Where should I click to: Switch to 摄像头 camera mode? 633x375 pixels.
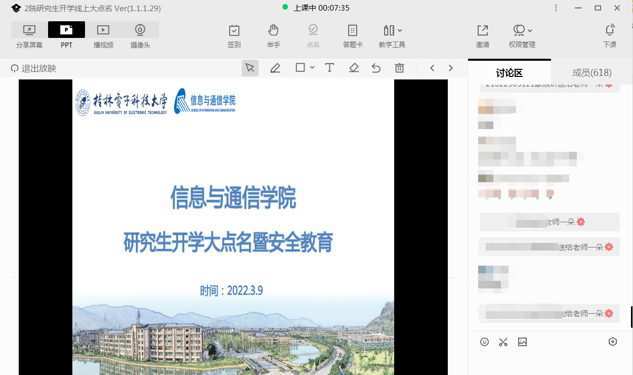[140, 30]
